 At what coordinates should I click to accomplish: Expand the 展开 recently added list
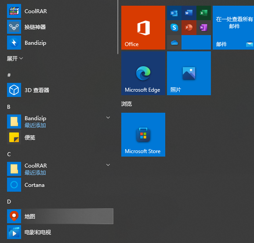(15, 58)
